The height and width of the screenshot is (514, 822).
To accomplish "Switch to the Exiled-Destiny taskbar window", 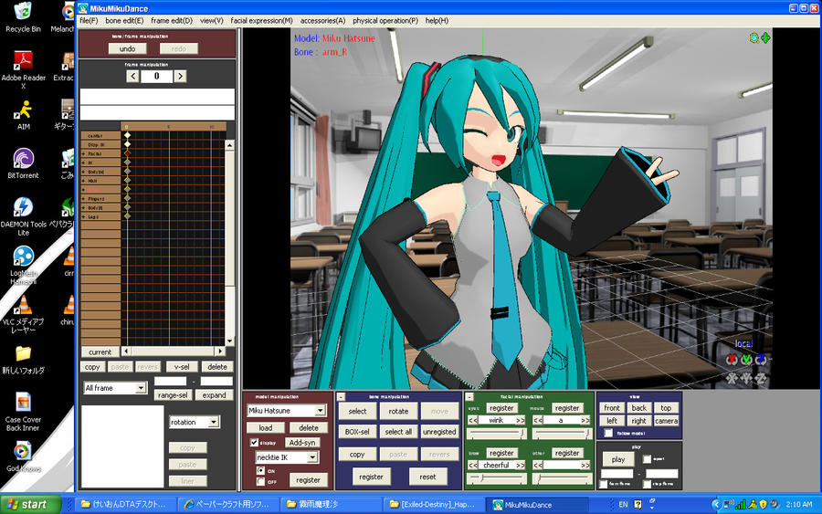I will tap(433, 505).
